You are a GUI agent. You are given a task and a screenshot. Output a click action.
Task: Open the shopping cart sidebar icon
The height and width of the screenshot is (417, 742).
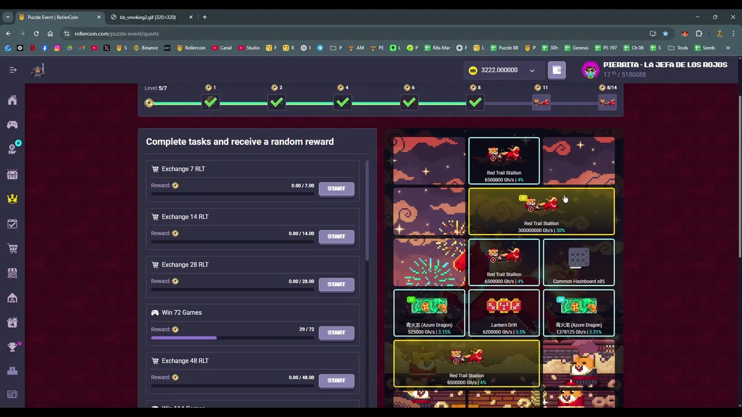(x=12, y=248)
